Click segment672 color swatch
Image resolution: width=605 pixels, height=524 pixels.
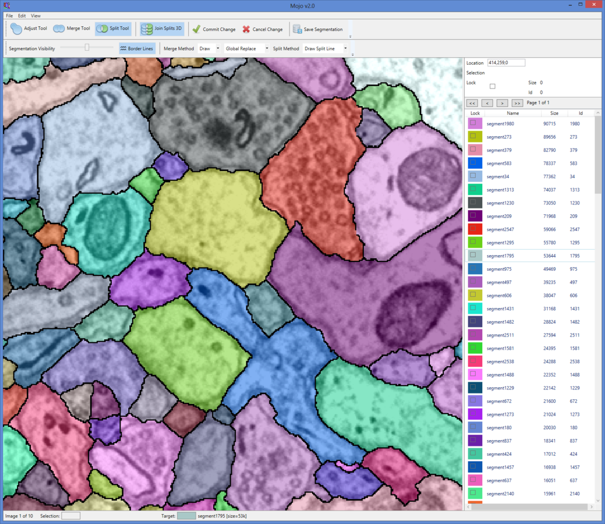pos(475,401)
